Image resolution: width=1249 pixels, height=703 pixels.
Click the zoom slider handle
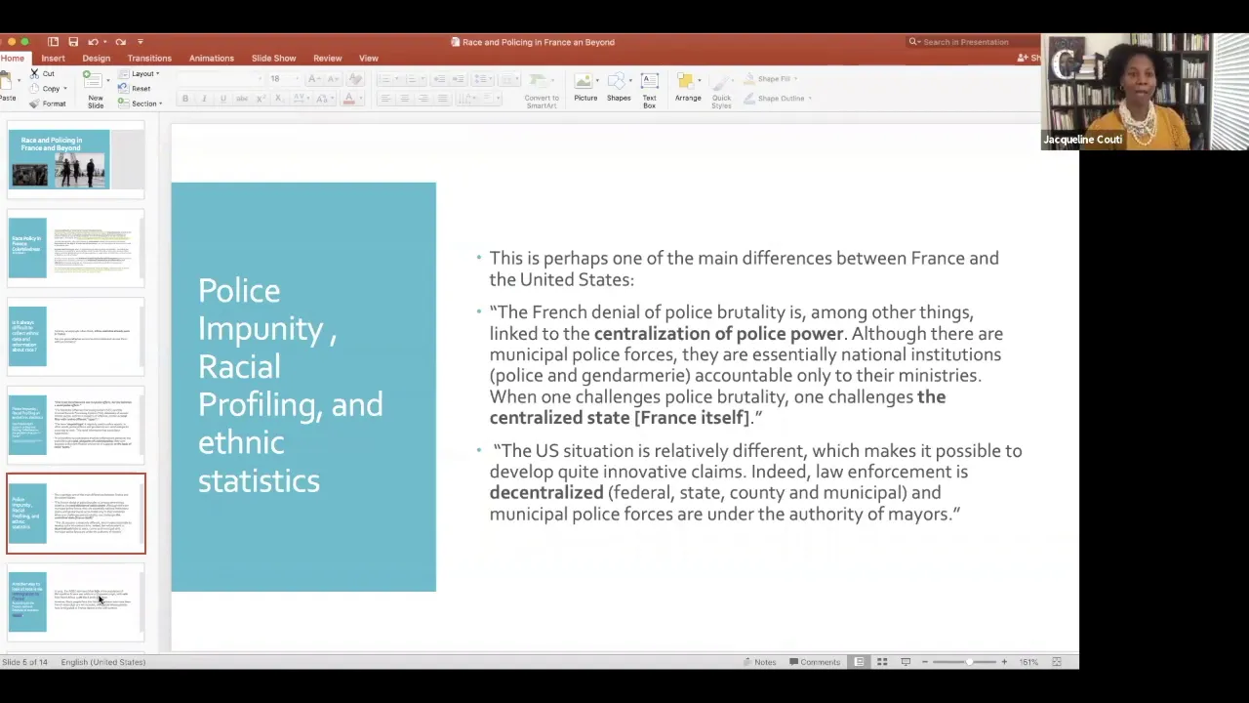[969, 662]
